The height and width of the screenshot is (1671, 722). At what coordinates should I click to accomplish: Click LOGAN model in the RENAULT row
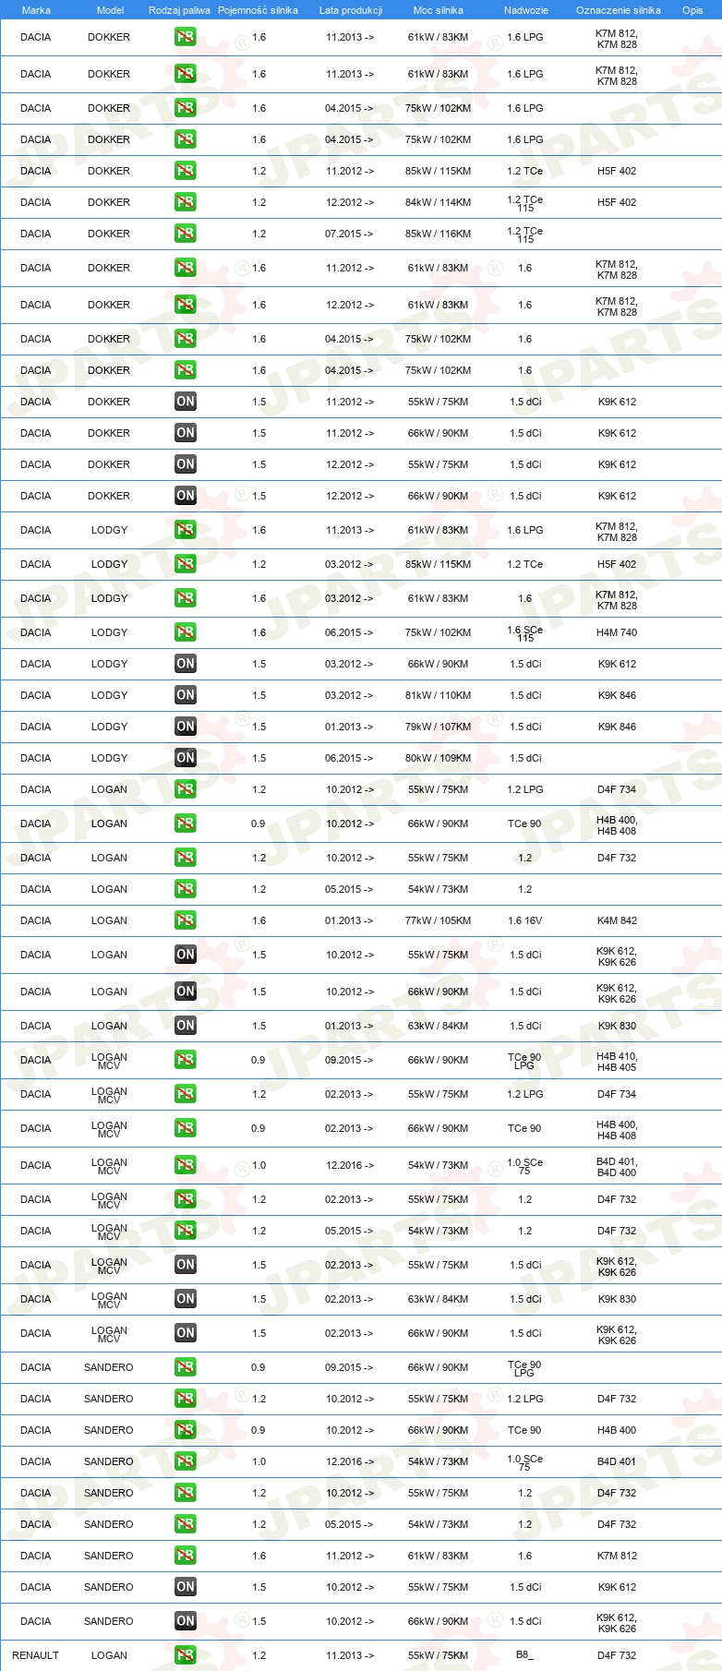[109, 1655]
